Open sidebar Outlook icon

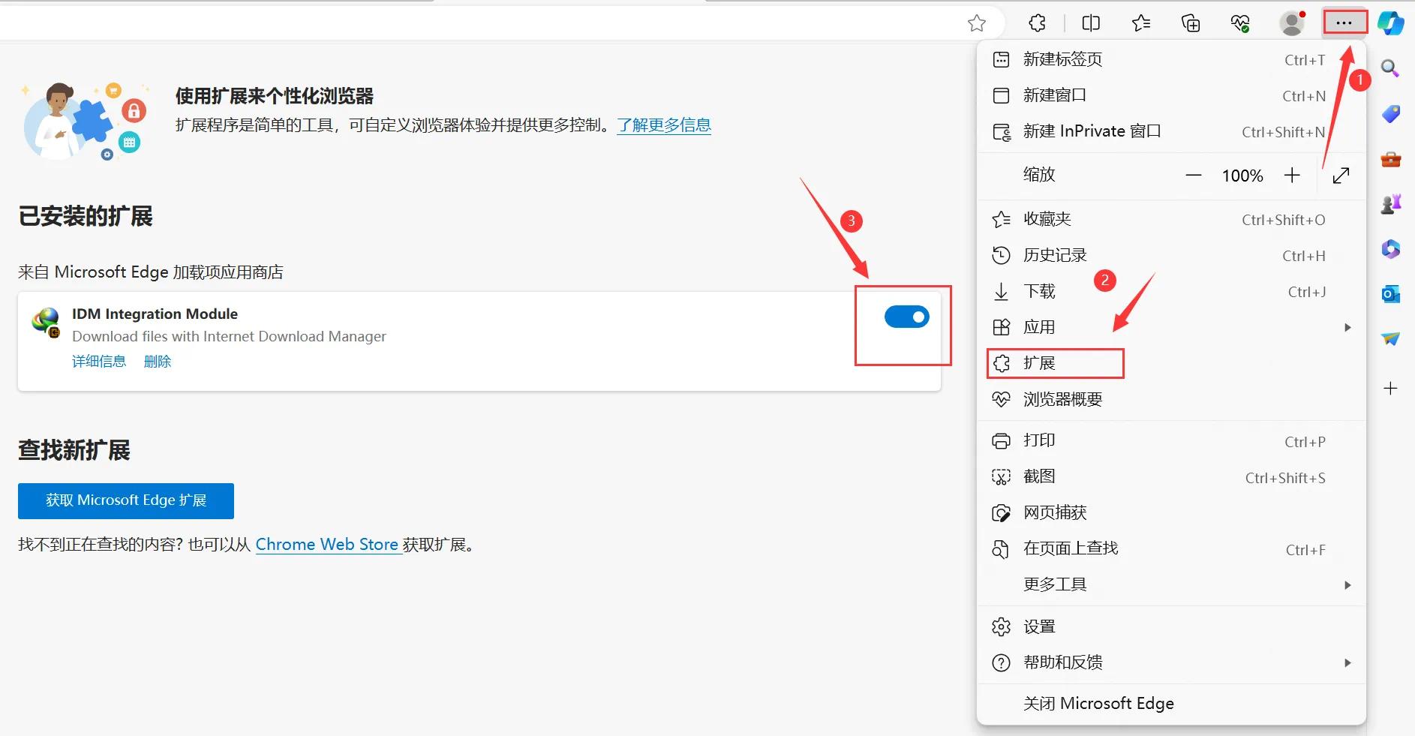(1390, 293)
